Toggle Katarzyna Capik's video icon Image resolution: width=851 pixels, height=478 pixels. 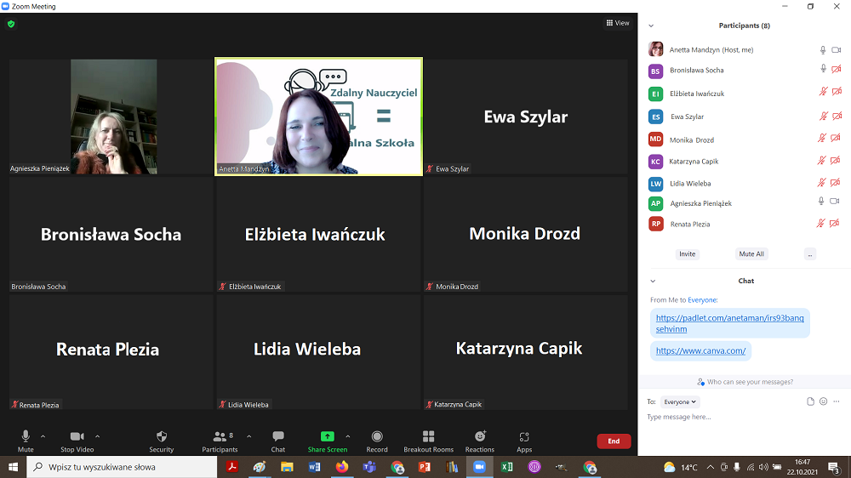[836, 160]
